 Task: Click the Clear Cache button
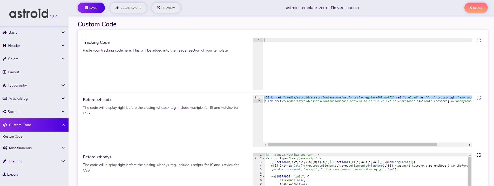(128, 8)
